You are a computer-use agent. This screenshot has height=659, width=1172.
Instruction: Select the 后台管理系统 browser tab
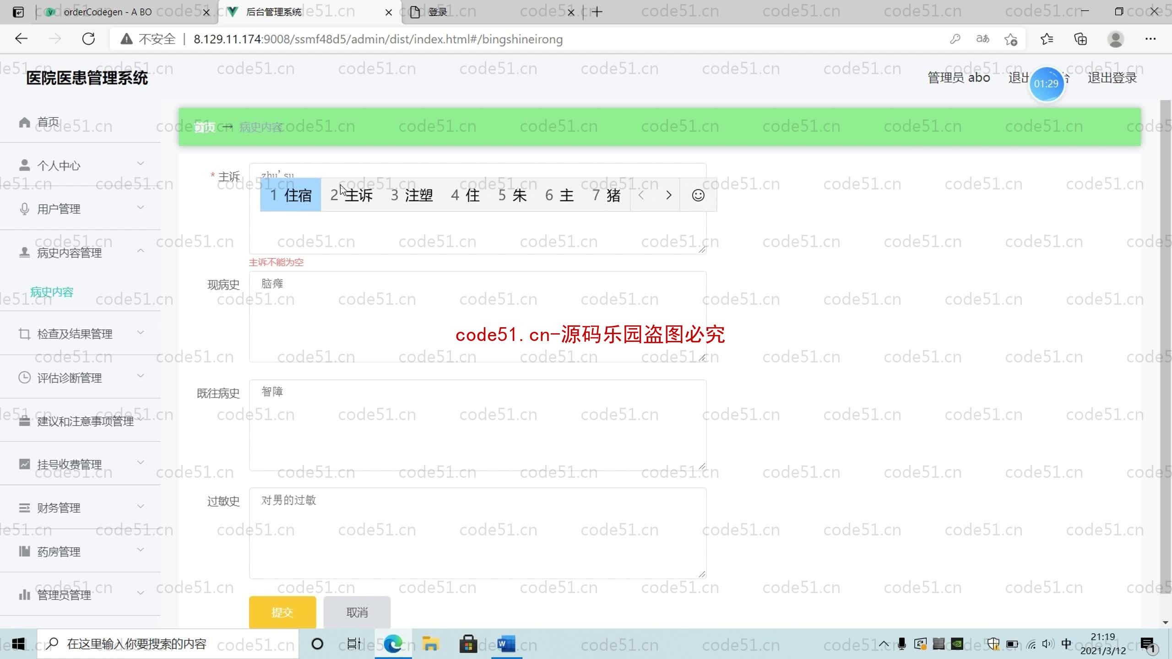click(309, 12)
